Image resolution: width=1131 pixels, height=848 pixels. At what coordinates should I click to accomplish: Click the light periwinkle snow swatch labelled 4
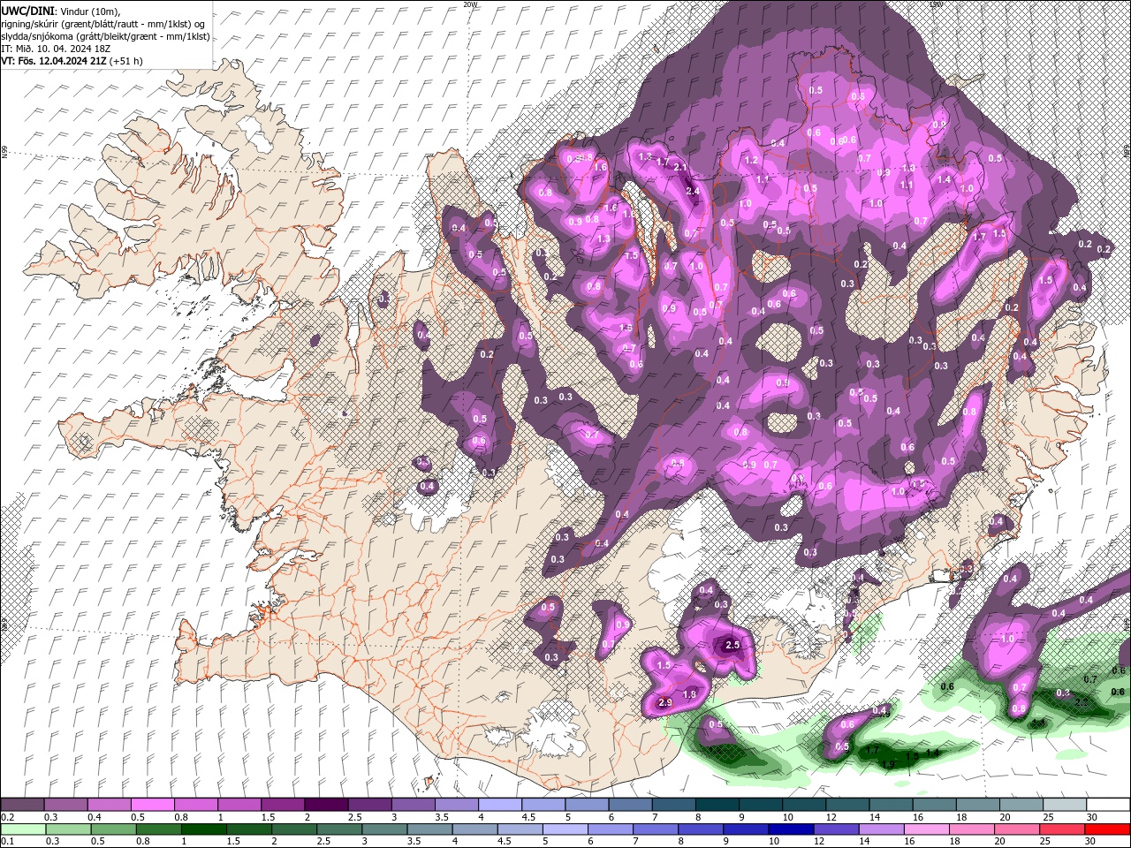498,805
